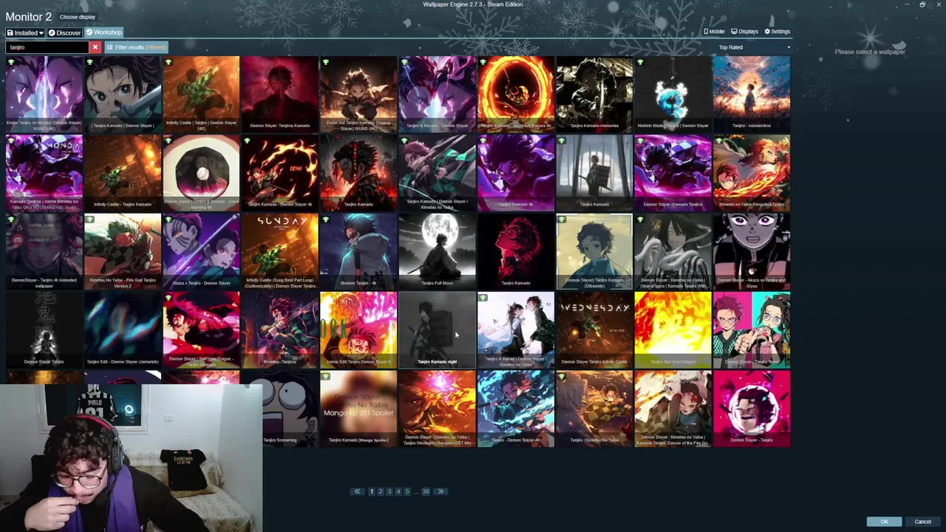Select Demon Slayer (Kamado Tanjiro) wallpaper
The height and width of the screenshot is (532, 946).
pyautogui.click(x=673, y=173)
